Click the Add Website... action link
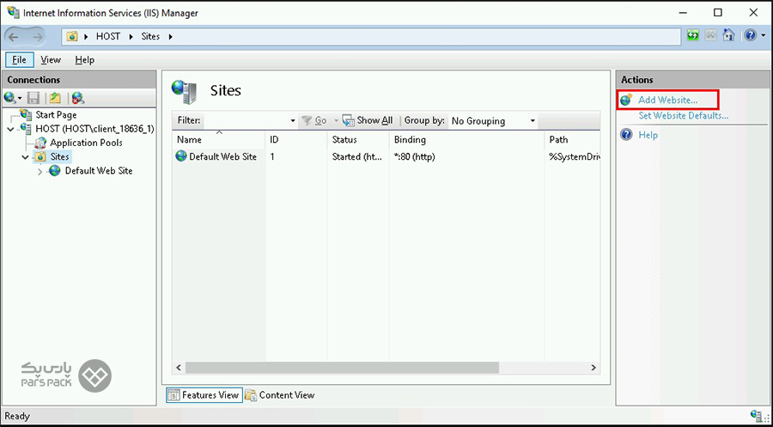Viewport: 773px width, 427px height. (x=667, y=101)
